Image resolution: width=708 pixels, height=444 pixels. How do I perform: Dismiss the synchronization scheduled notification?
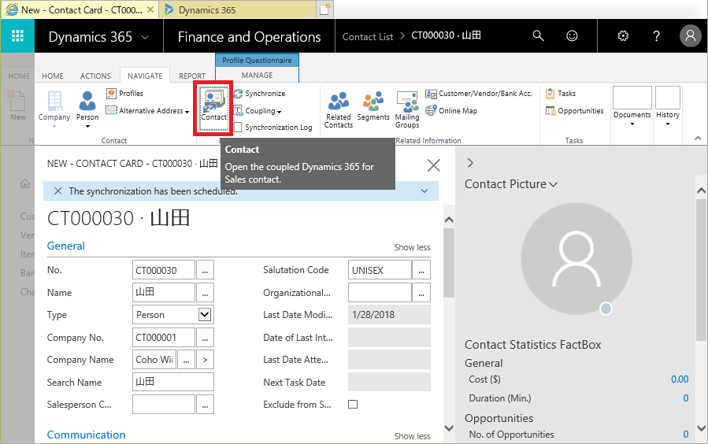(57, 191)
